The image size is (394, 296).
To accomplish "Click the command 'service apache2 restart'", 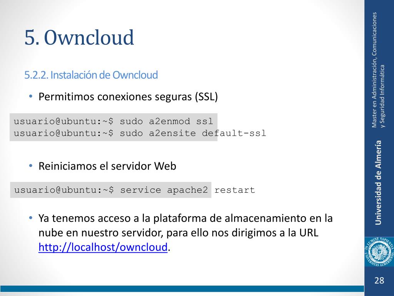I will pos(187,190).
